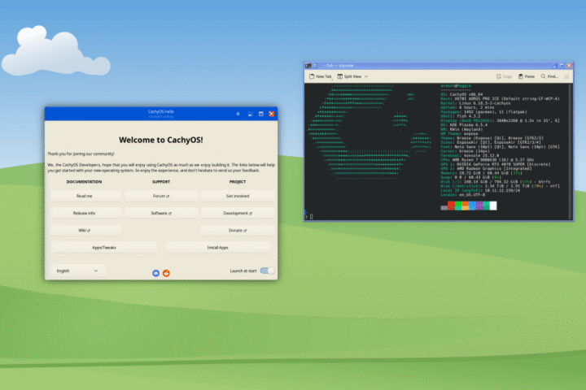Open the Software link button
Image resolution: width=586 pixels, height=390 pixels.
click(x=161, y=213)
